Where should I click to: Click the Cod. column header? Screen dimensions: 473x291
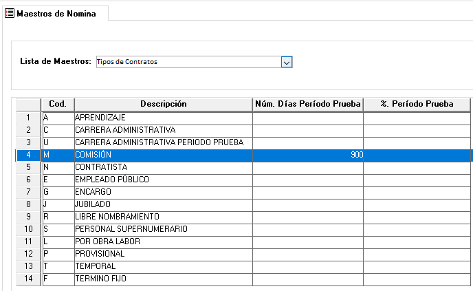(58, 104)
